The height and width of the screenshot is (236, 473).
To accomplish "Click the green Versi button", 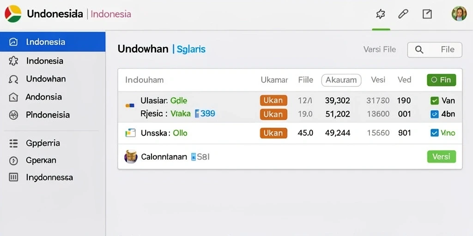I will click(x=441, y=157).
